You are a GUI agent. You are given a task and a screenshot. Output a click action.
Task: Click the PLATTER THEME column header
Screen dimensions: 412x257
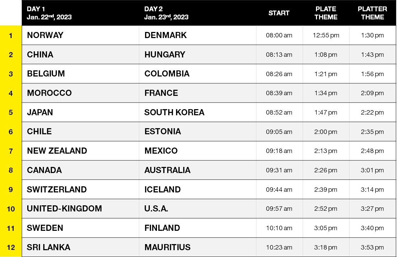[x=372, y=13]
